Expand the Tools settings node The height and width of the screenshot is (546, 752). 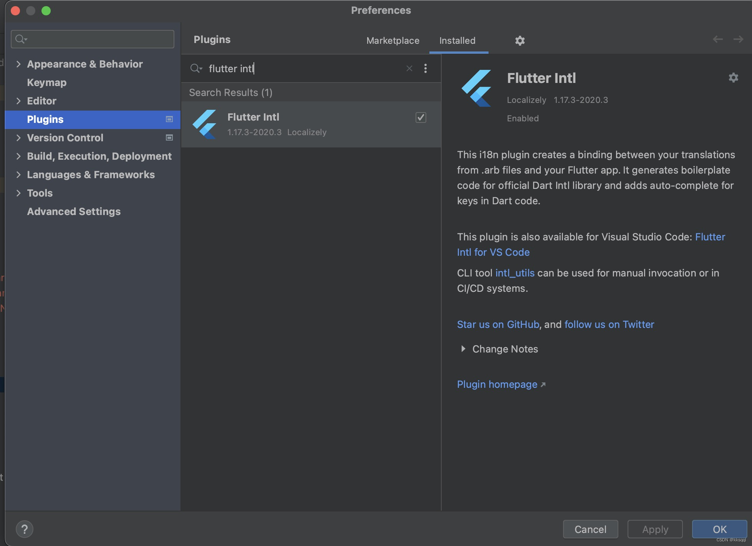18,193
